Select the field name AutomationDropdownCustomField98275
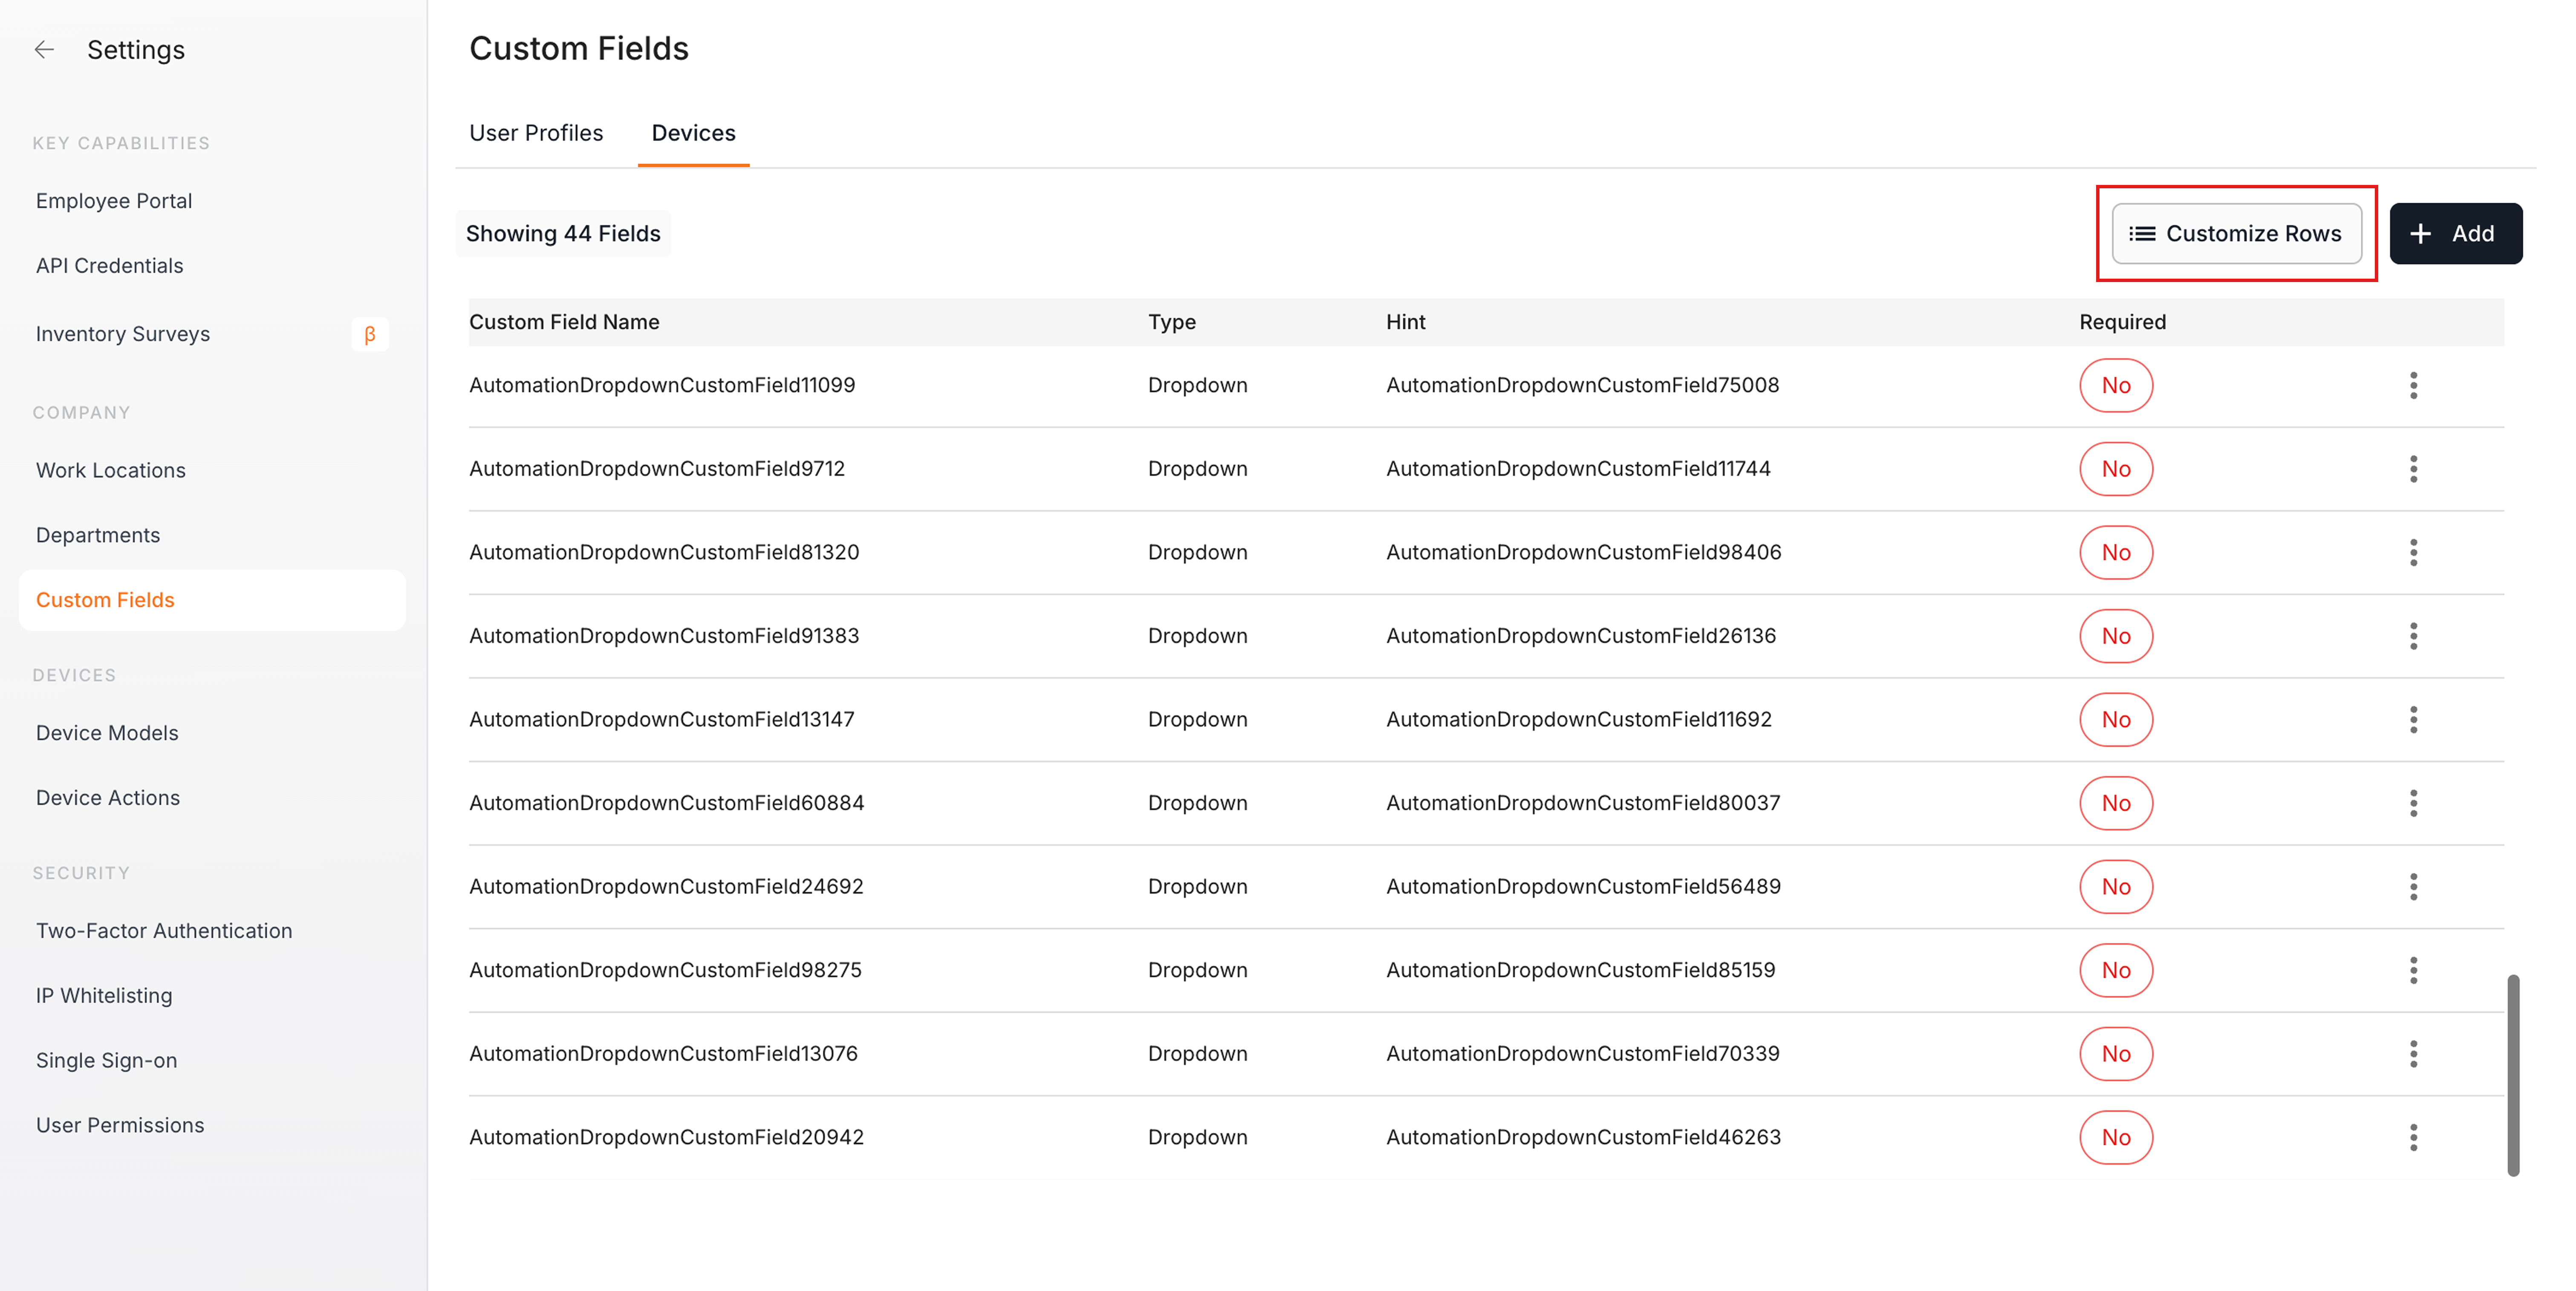This screenshot has height=1291, width=2576. (665, 970)
